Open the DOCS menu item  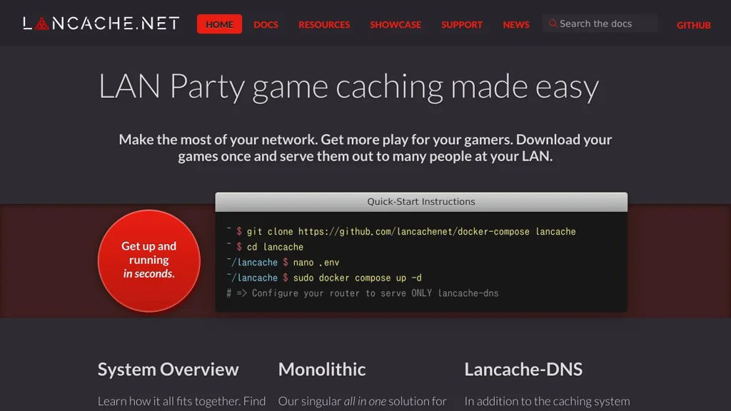point(266,24)
